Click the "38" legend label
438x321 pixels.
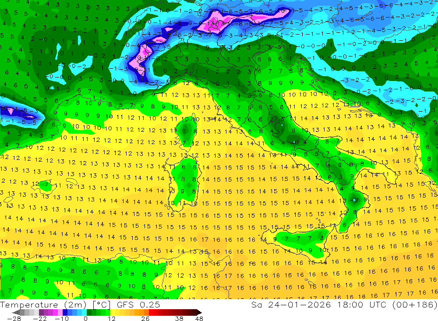pyautogui.click(x=179, y=318)
